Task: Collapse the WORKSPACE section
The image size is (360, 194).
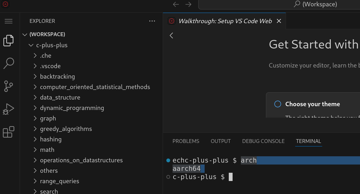Action: point(25,34)
